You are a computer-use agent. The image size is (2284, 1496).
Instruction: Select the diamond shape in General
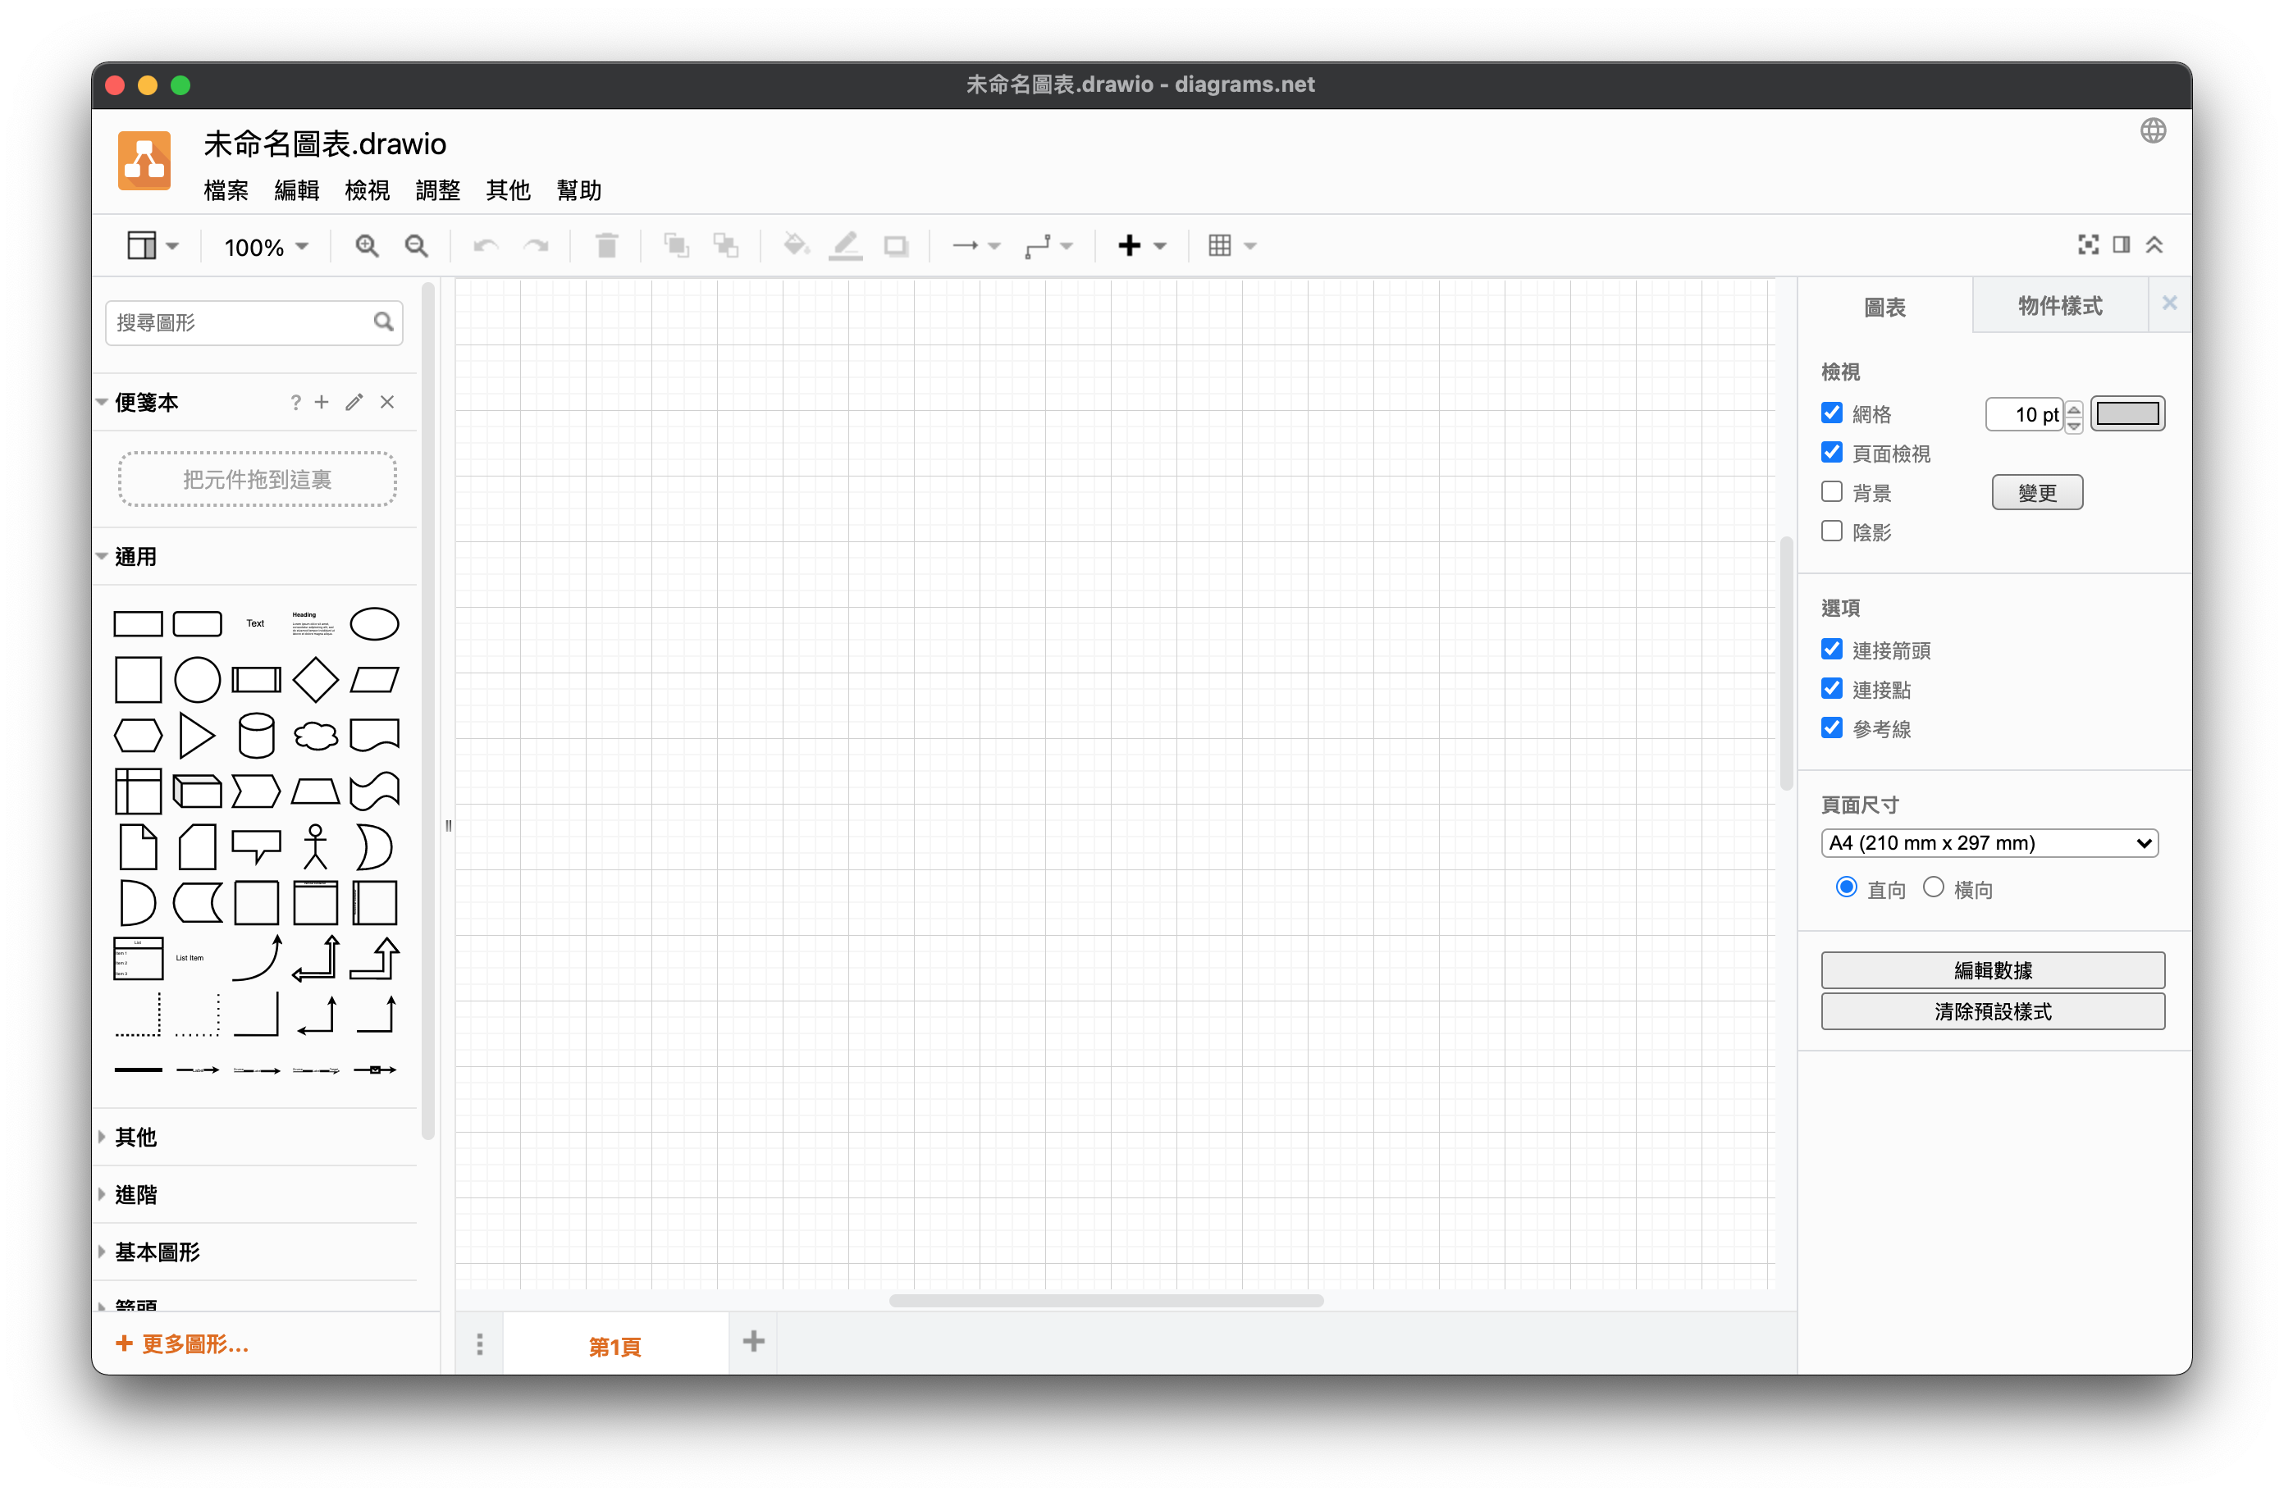pyautogui.click(x=315, y=679)
